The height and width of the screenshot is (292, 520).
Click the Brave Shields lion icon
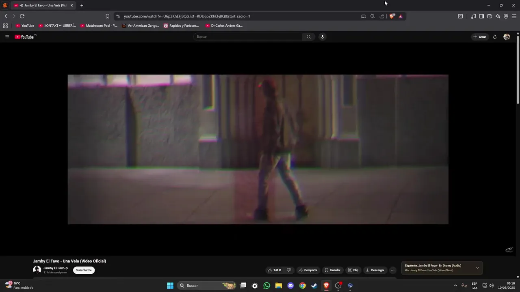[392, 16]
